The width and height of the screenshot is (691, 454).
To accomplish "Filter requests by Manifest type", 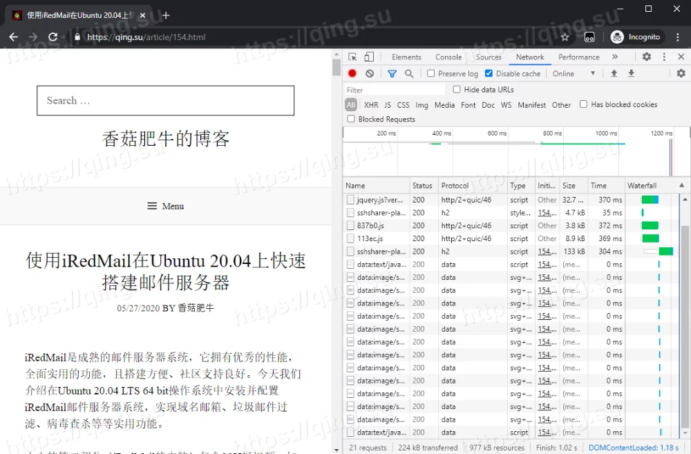I will point(531,105).
